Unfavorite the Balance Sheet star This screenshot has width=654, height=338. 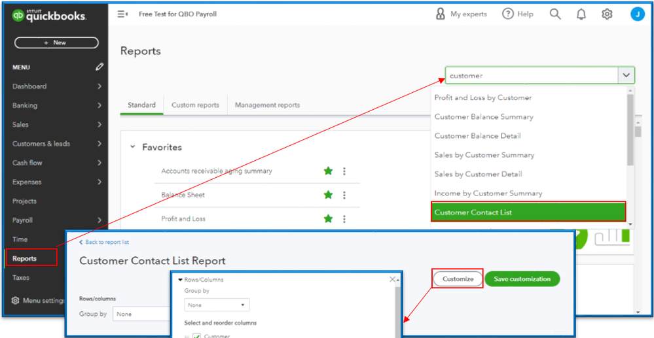pos(328,195)
